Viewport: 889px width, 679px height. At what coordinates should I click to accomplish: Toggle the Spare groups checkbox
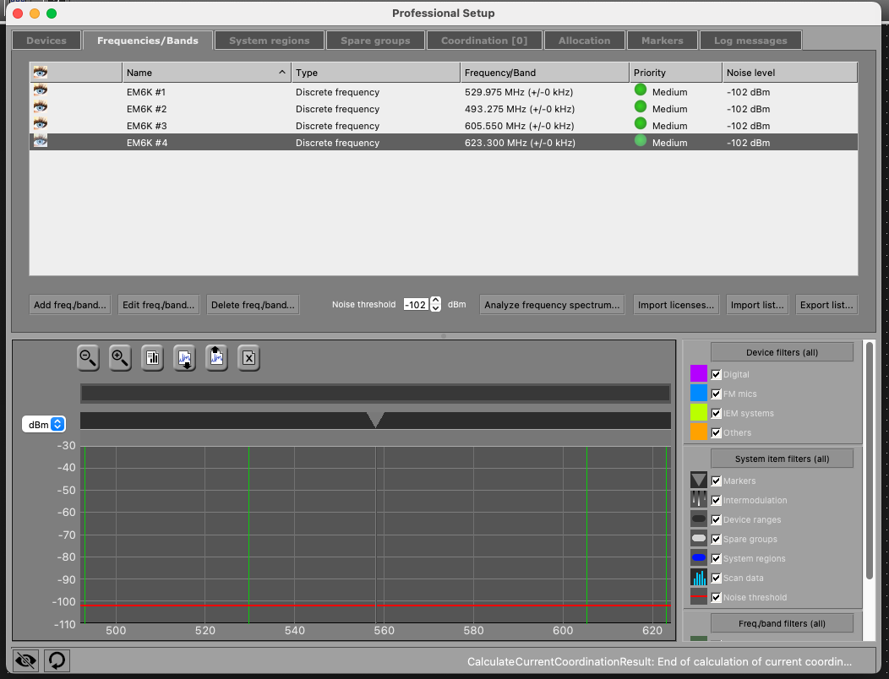coord(716,539)
